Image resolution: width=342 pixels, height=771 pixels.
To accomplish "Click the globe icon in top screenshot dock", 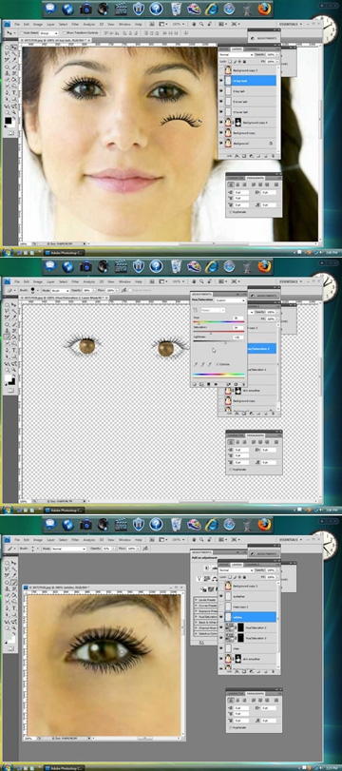I will [67, 9].
